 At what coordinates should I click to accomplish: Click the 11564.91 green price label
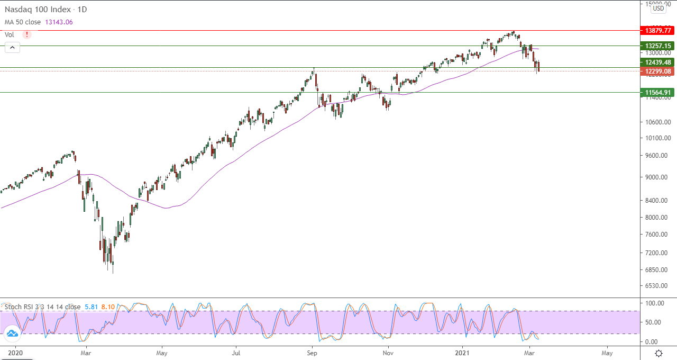(x=657, y=93)
